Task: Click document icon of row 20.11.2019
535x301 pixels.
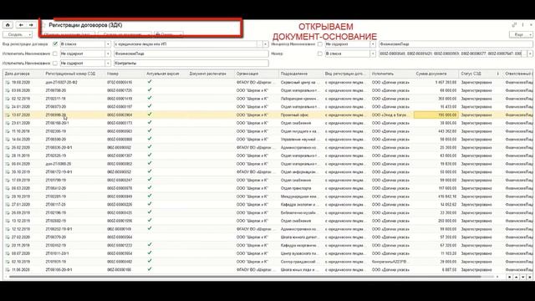Action: [8, 245]
